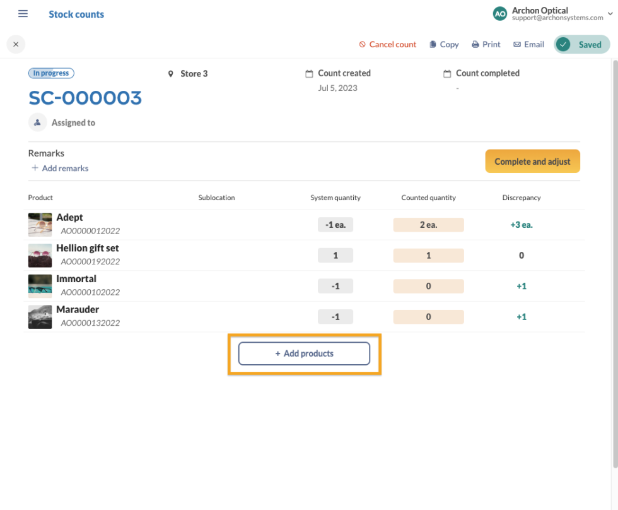Image resolution: width=618 pixels, height=510 pixels.
Task: Click the vertical page scrollbar
Action: pyautogui.click(x=615, y=264)
